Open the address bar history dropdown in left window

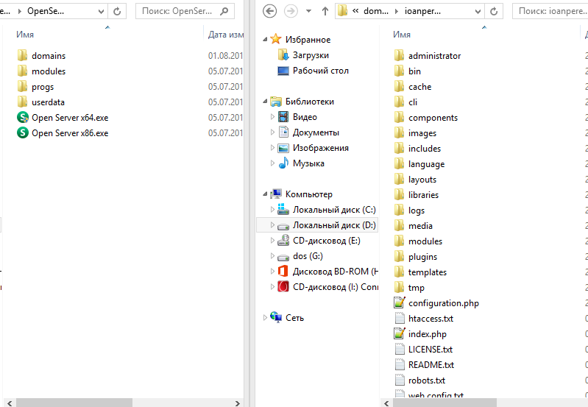point(100,12)
